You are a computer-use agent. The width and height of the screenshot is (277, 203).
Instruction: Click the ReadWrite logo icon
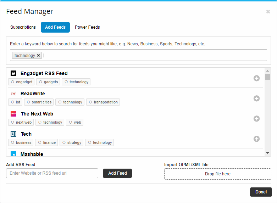click(13, 94)
